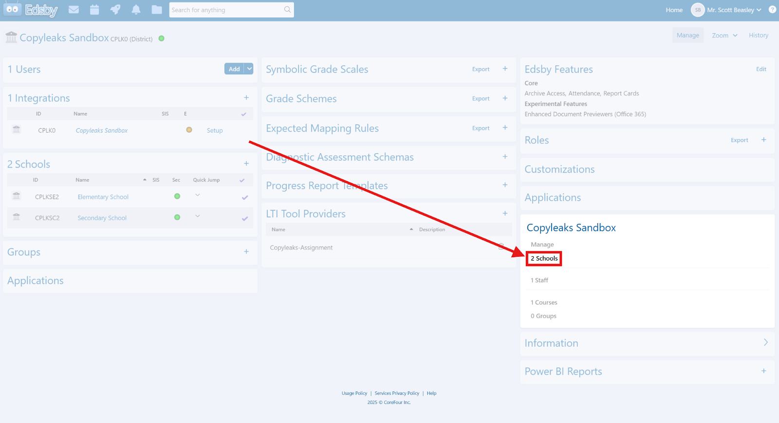Add an LTI Tool Provider with plus

[x=505, y=213]
